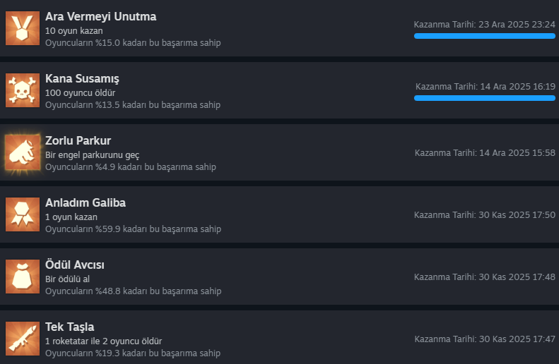Select the glowing Zorlu Parkur achievement icon

coord(23,152)
